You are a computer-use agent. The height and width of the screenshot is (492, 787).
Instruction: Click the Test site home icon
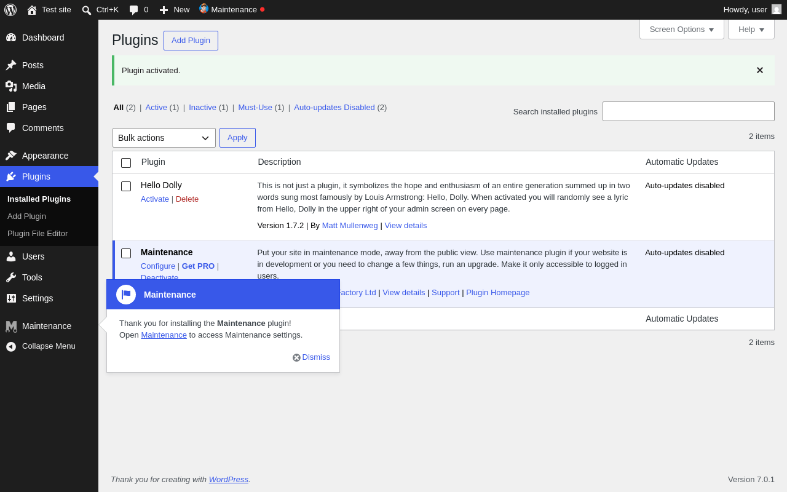pos(32,10)
